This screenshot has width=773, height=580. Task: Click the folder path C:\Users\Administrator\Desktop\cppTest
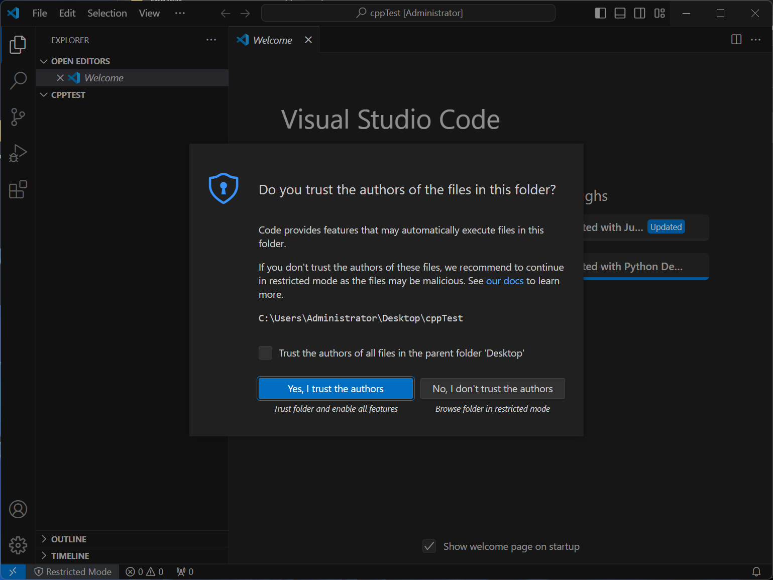click(x=361, y=318)
